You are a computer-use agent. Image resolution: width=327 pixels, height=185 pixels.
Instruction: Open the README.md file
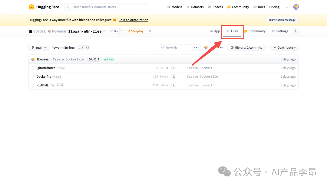45,85
